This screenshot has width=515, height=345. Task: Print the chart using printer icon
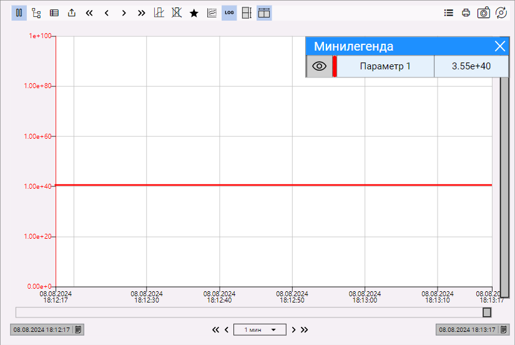(466, 12)
